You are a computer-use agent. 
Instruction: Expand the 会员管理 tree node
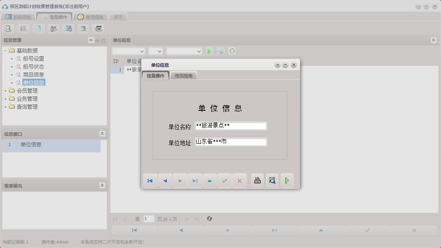click(x=4, y=90)
